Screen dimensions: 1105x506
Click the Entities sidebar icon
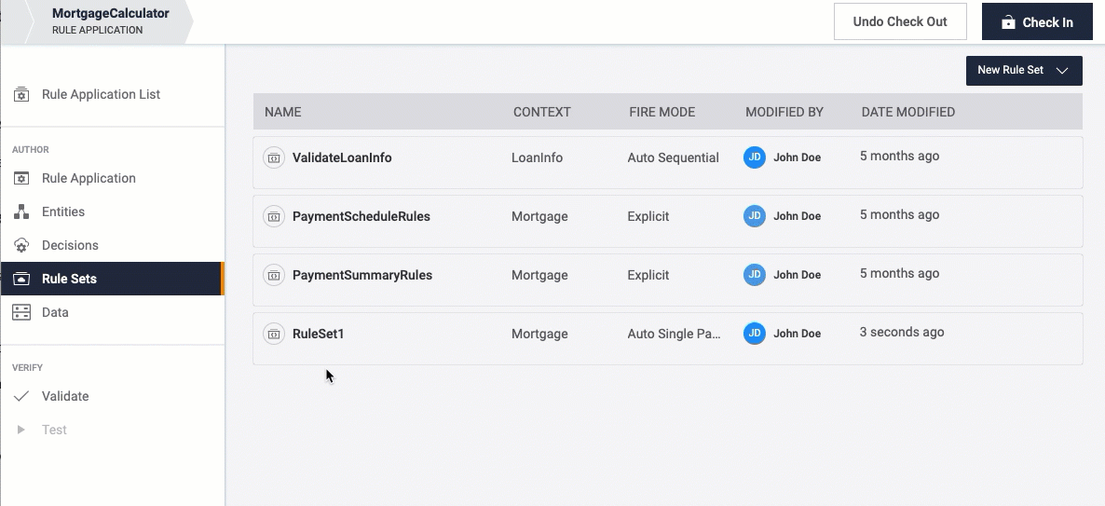click(21, 212)
